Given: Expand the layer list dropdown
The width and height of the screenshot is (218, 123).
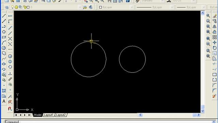Looking at the screenshot, I should (x=80, y=7).
